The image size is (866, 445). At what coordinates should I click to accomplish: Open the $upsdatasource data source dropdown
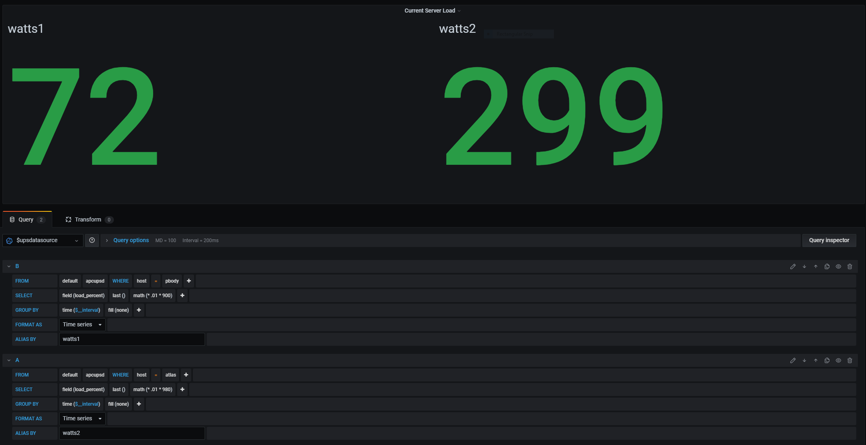tap(43, 241)
